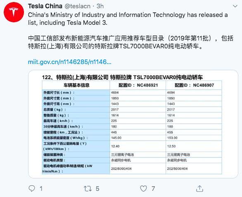Click the @teslacn handle
This screenshot has height=197, width=242.
pos(78,6)
